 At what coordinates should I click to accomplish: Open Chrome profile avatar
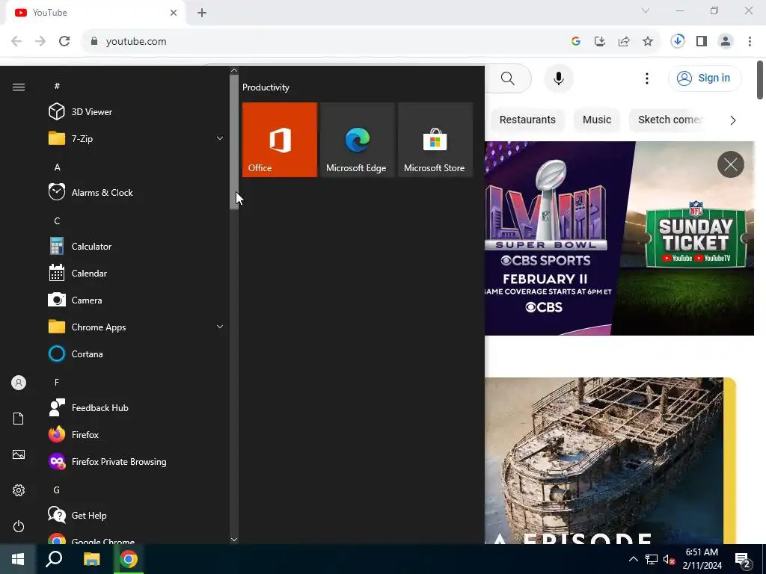726,42
